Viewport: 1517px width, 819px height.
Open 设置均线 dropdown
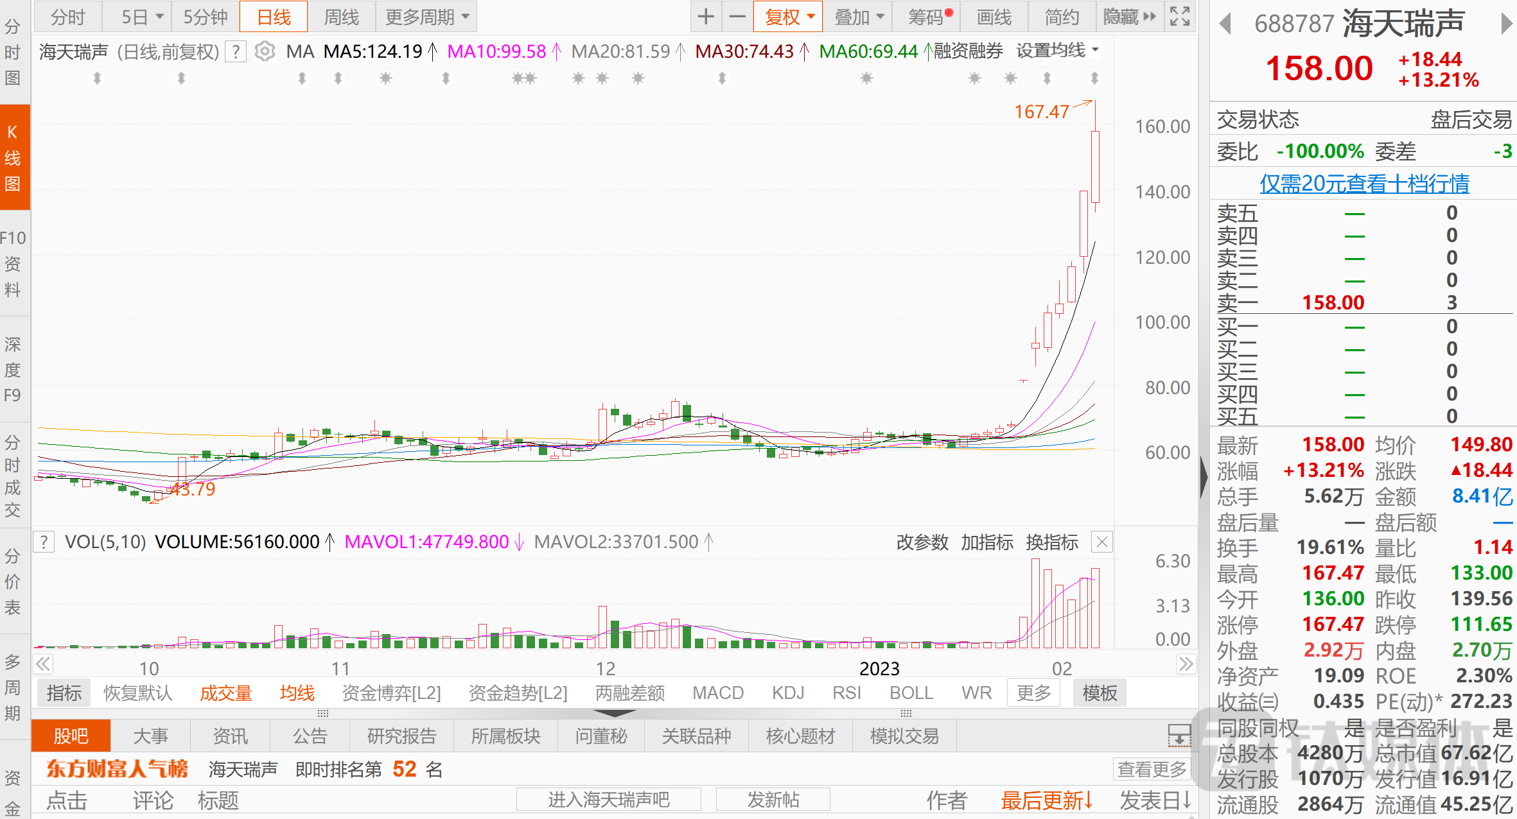(x=1057, y=50)
